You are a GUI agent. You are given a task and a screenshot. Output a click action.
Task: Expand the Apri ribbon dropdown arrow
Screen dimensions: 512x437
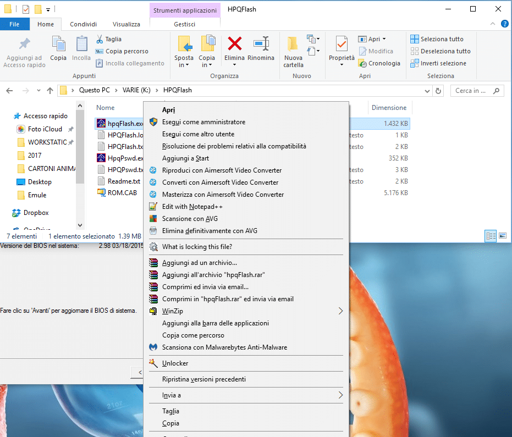coord(384,39)
